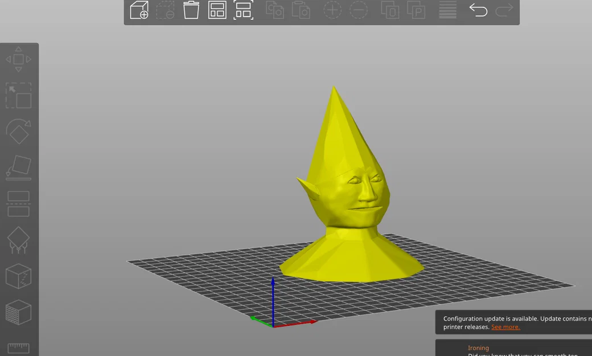Select the Move tool
This screenshot has width=592, height=356.
point(19,59)
